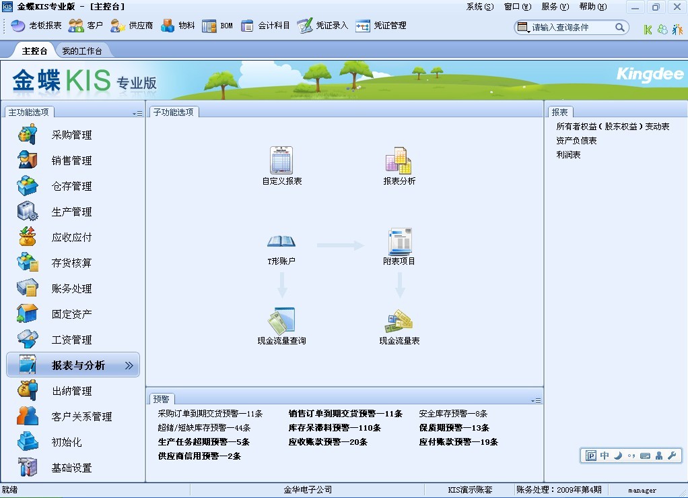
Task: View 库存呆滞料预警—110条 alerts
Action: (x=335, y=428)
